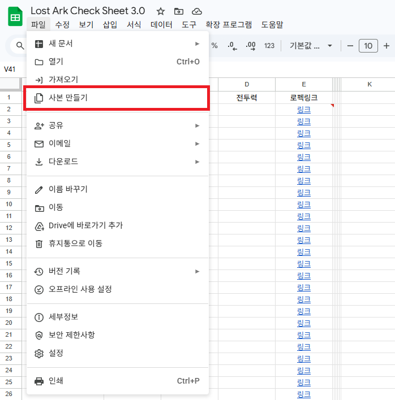Expand the 이메일 submenu

click(118, 144)
